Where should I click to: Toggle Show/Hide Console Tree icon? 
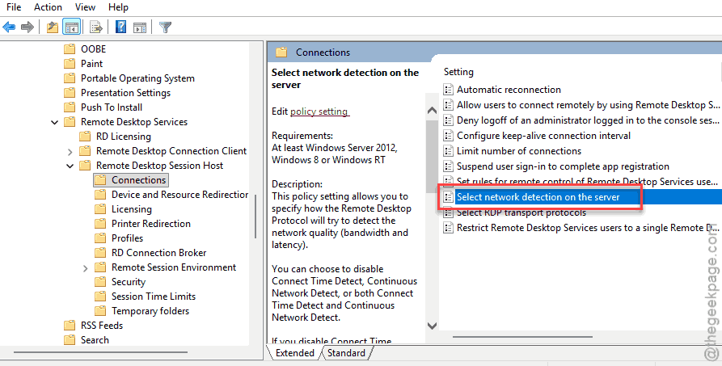[x=72, y=27]
